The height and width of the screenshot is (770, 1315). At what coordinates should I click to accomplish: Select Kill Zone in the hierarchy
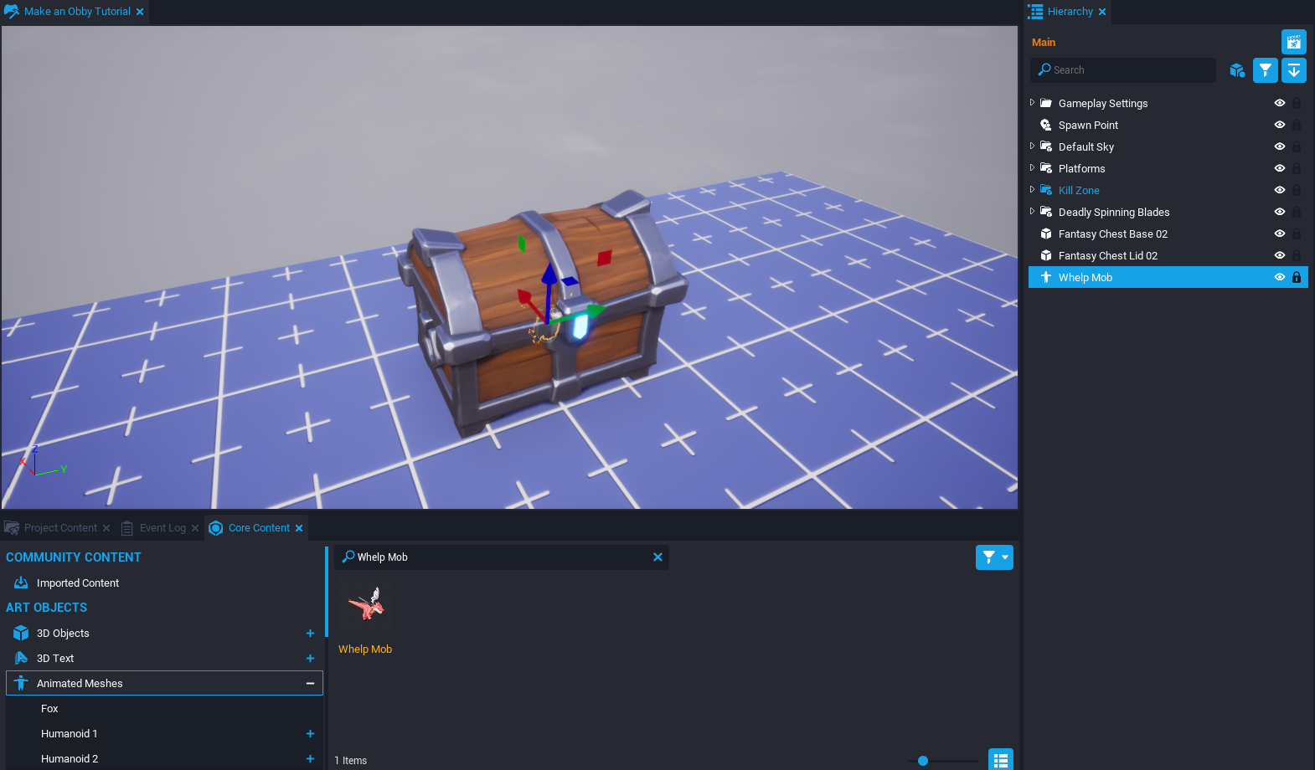point(1079,191)
